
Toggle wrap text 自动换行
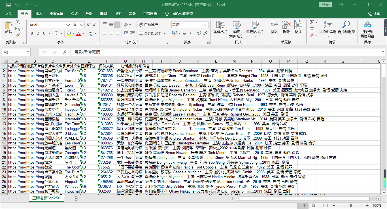point(148,25)
